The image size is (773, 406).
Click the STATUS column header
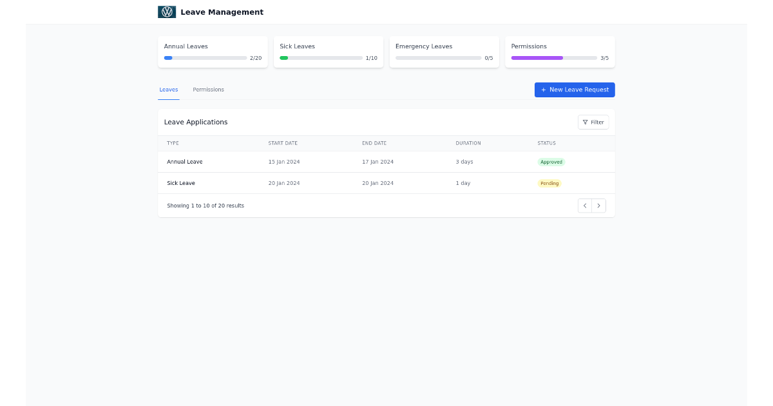point(547,143)
